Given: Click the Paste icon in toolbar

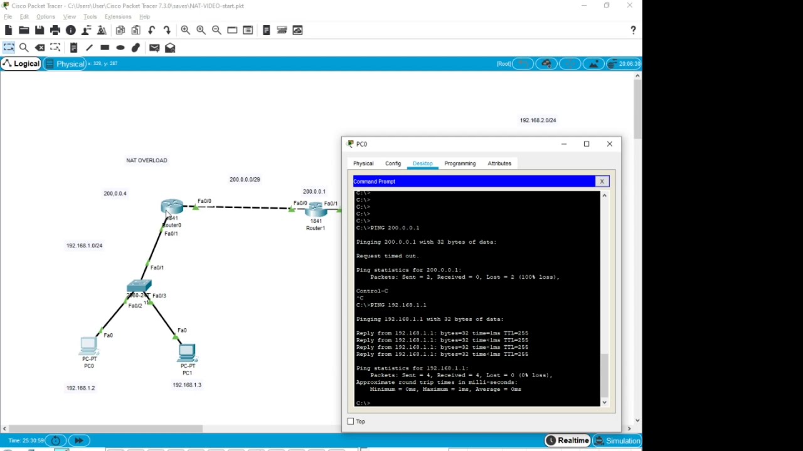Looking at the screenshot, I should tap(136, 30).
